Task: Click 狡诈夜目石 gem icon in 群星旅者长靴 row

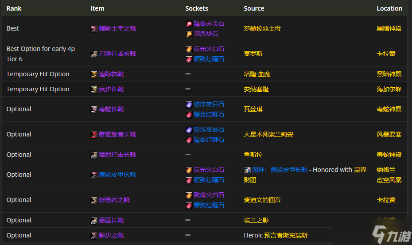Action: [189, 130]
